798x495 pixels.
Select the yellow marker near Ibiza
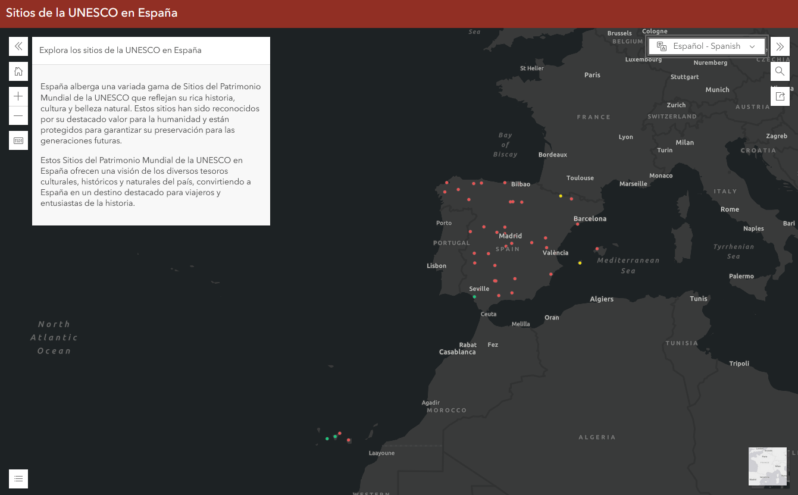579,262
